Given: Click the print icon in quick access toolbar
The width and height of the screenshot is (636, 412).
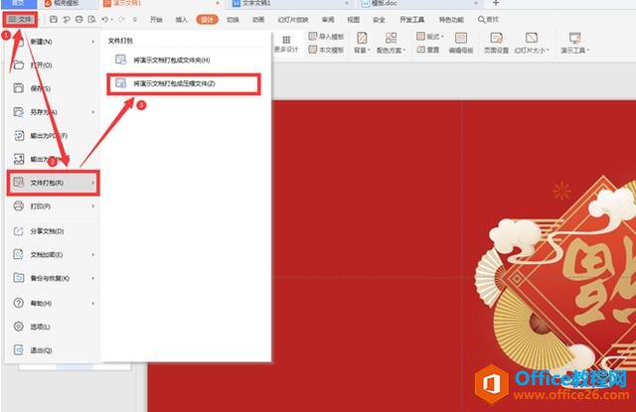Looking at the screenshot, I should point(79,20).
